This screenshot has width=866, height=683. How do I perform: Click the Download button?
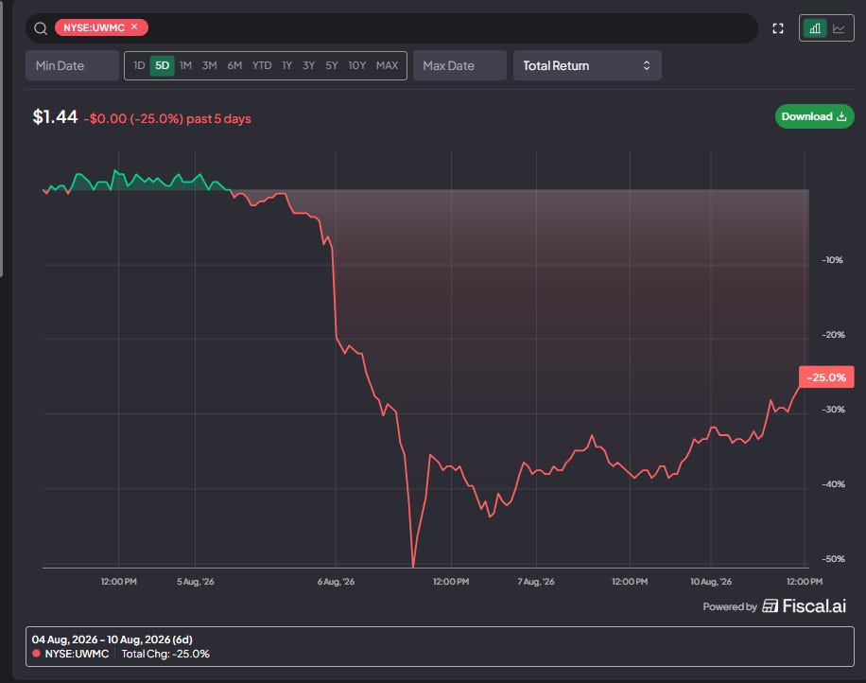(x=814, y=116)
